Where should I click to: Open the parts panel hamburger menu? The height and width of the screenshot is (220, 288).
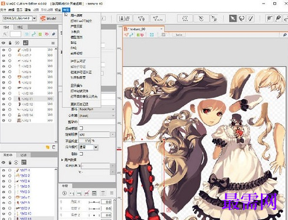coord(53,43)
